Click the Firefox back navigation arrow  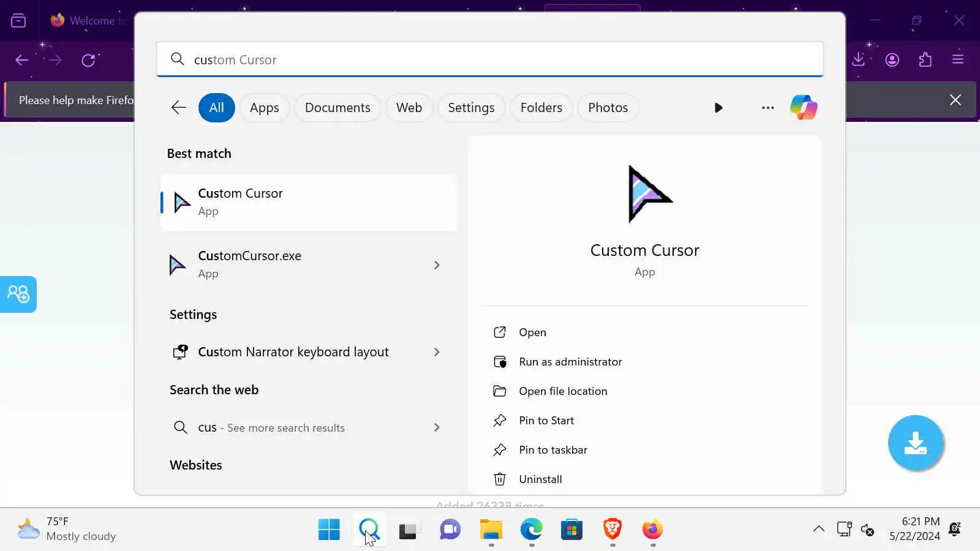(22, 60)
